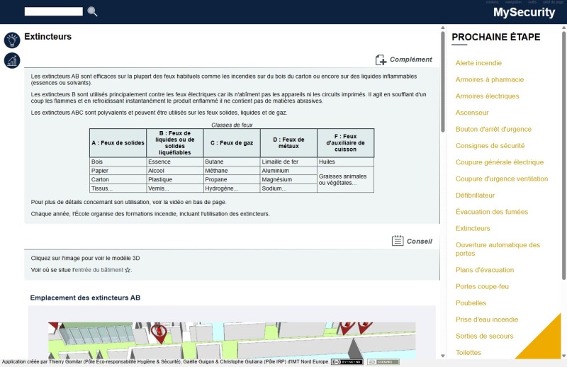Click the magnifying glass search icon
The width and height of the screenshot is (567, 367).
92,11
